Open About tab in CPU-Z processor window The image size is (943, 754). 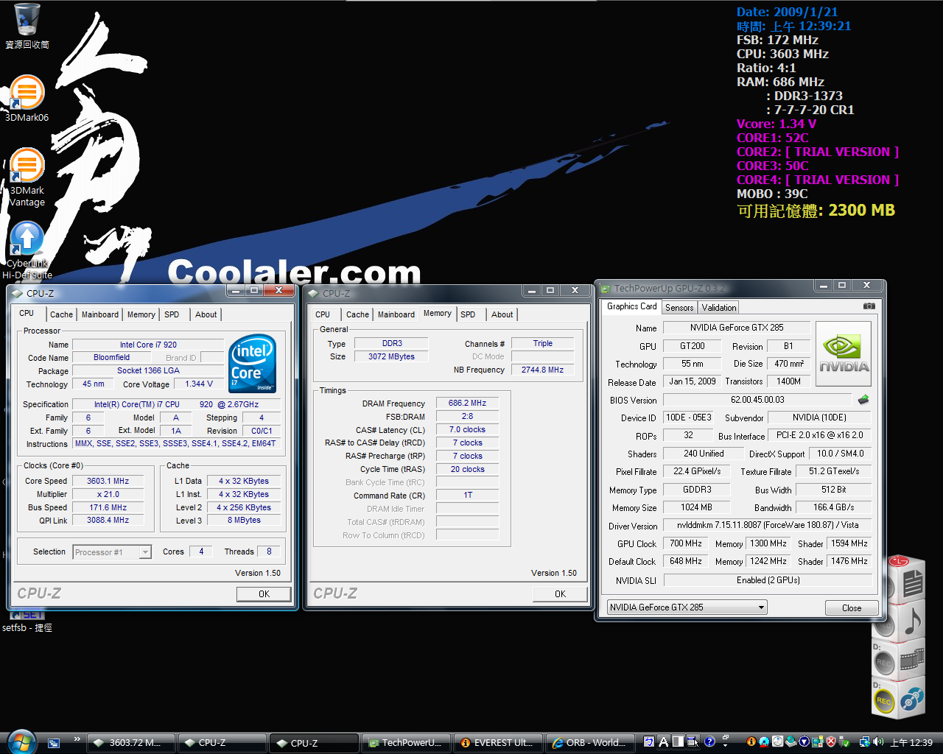click(206, 314)
